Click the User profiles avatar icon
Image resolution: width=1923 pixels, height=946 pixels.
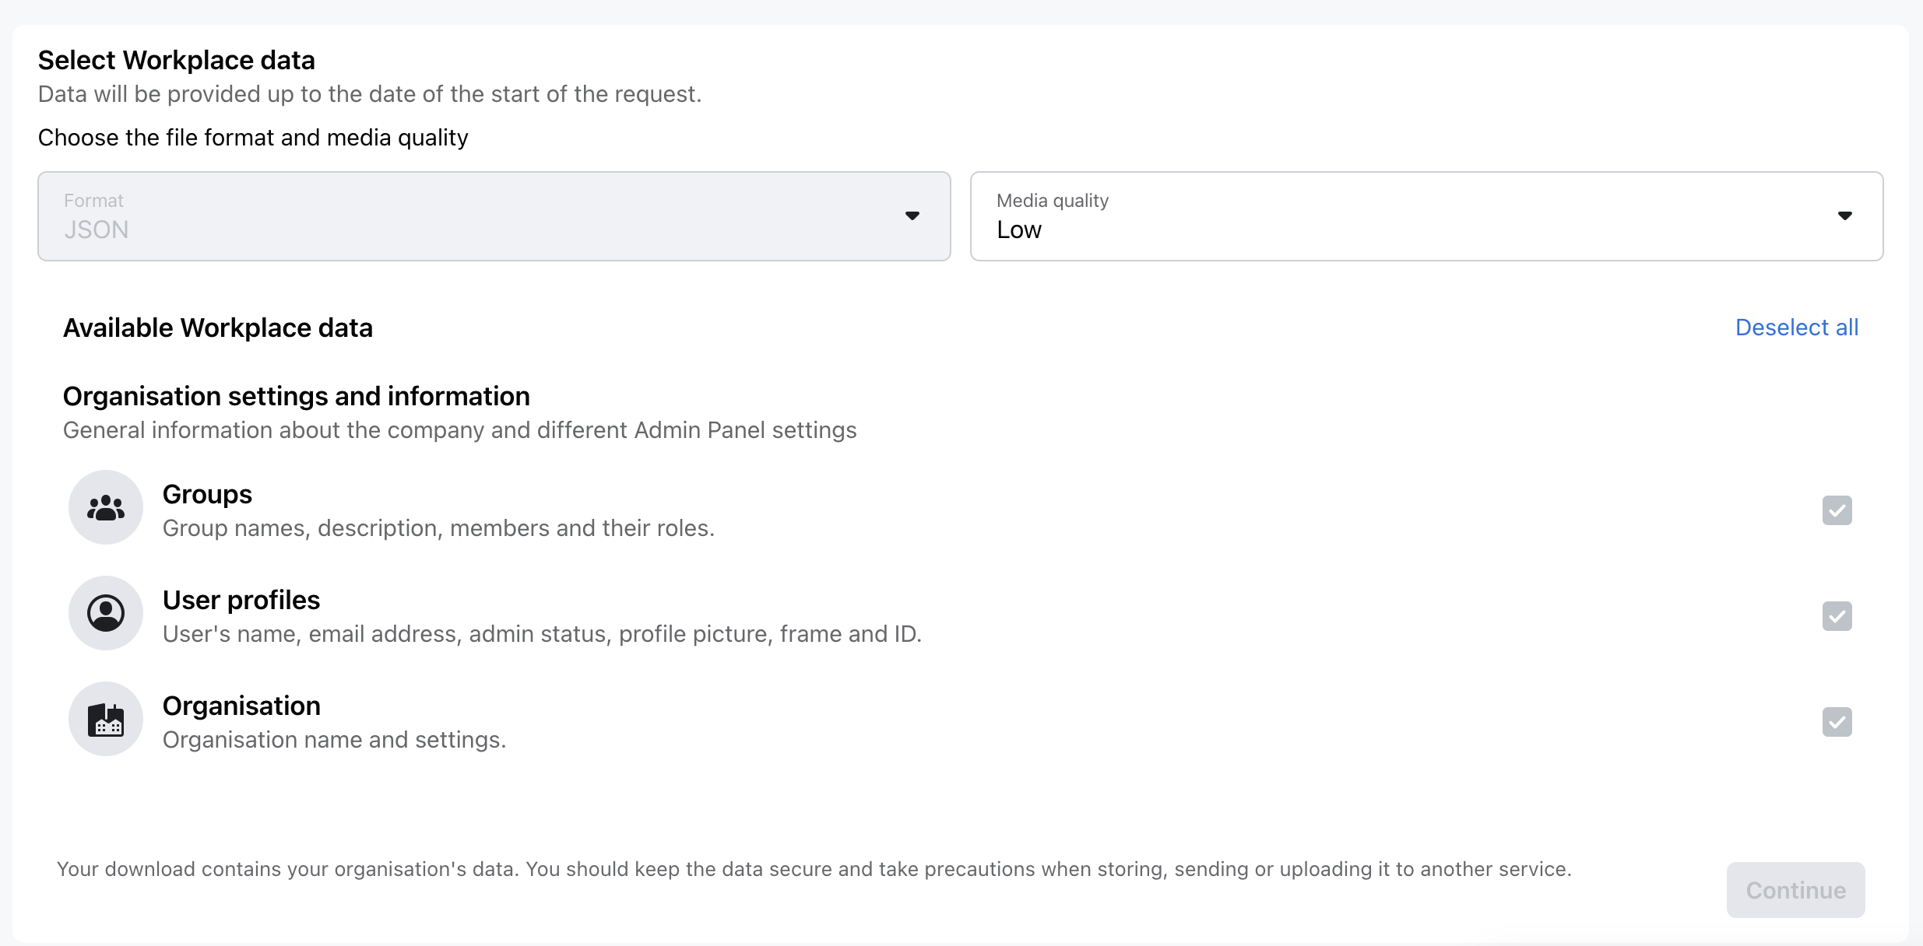click(x=106, y=614)
